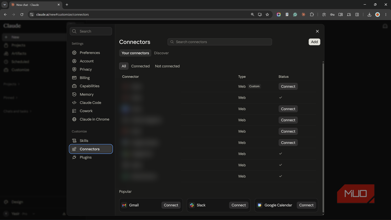Open reading mode book icon
Viewport: 391px width, 220px height.
click(x=340, y=15)
